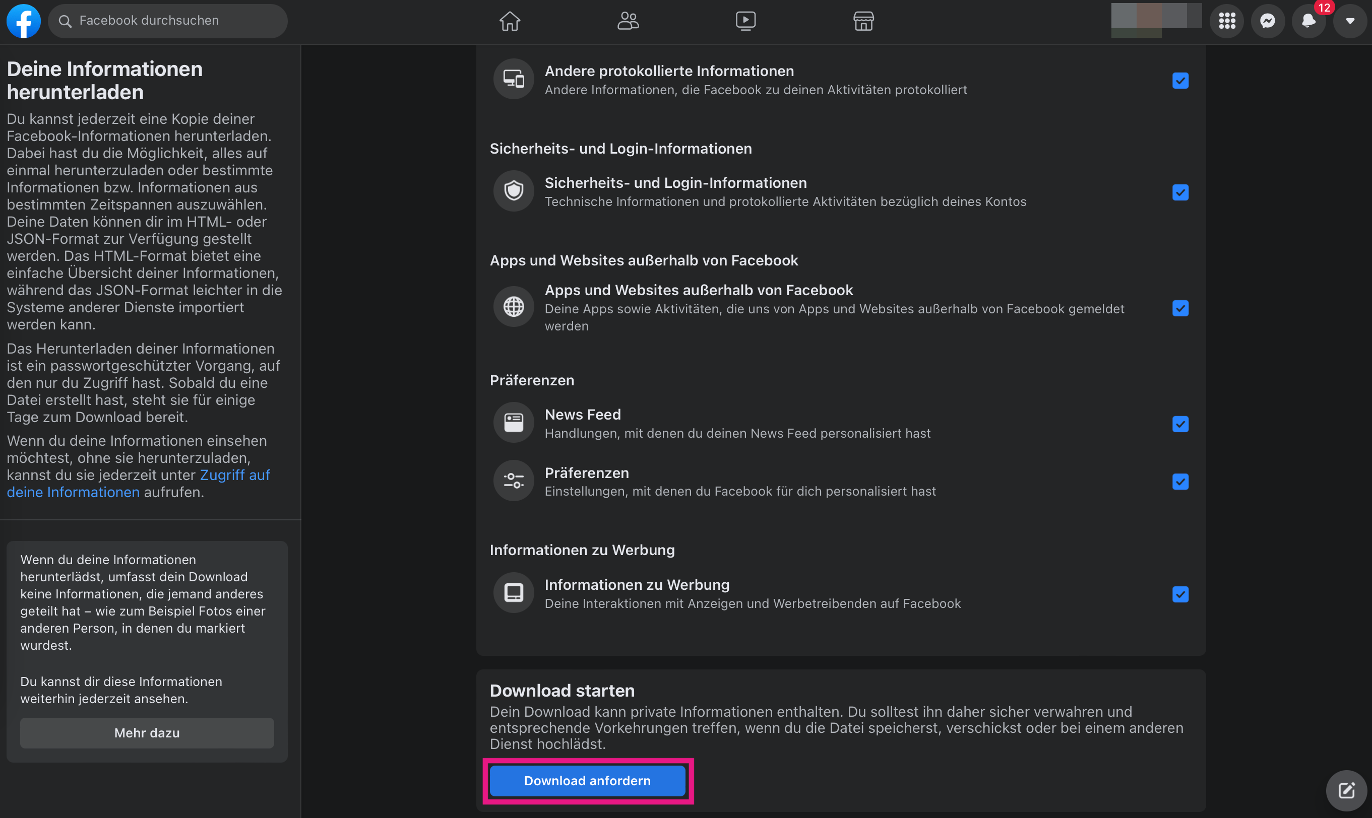1372x818 pixels.
Task: Open the Messenger icon
Action: pyautogui.click(x=1268, y=21)
